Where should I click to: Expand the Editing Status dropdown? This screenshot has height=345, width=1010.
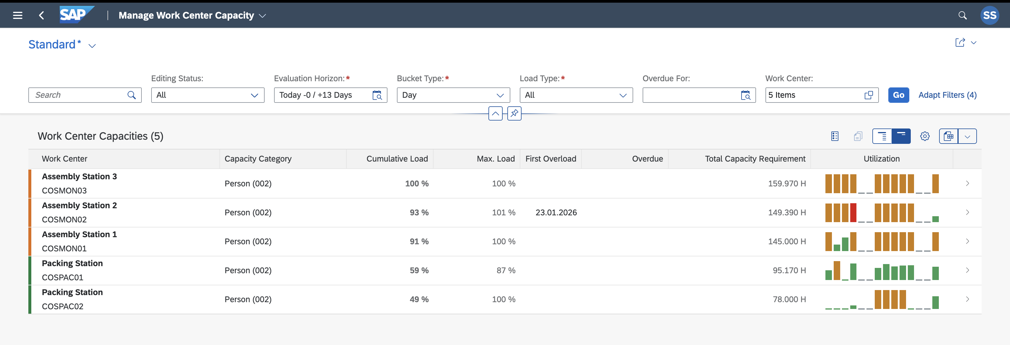tap(255, 95)
